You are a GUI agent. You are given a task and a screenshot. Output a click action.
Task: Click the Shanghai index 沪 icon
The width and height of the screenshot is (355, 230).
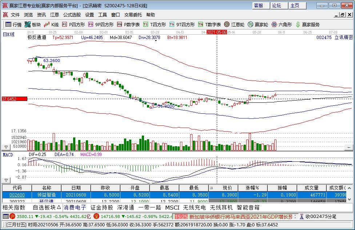[x=12, y=217]
